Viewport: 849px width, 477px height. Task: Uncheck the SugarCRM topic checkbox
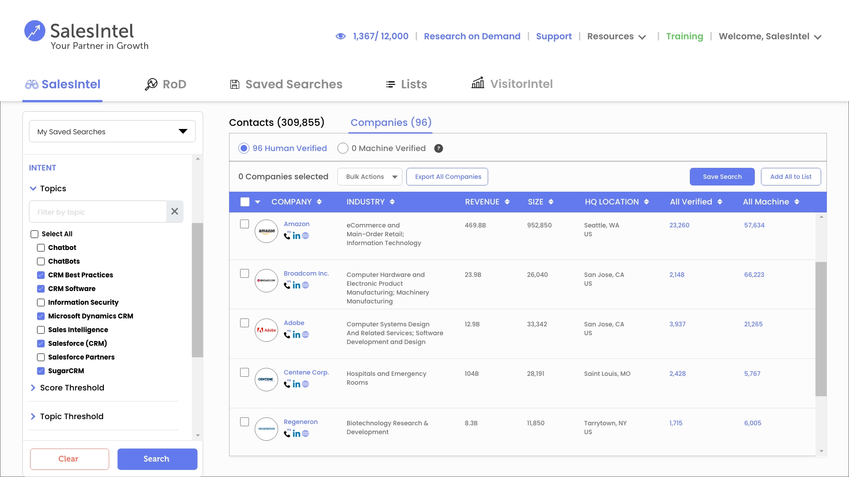coord(41,371)
